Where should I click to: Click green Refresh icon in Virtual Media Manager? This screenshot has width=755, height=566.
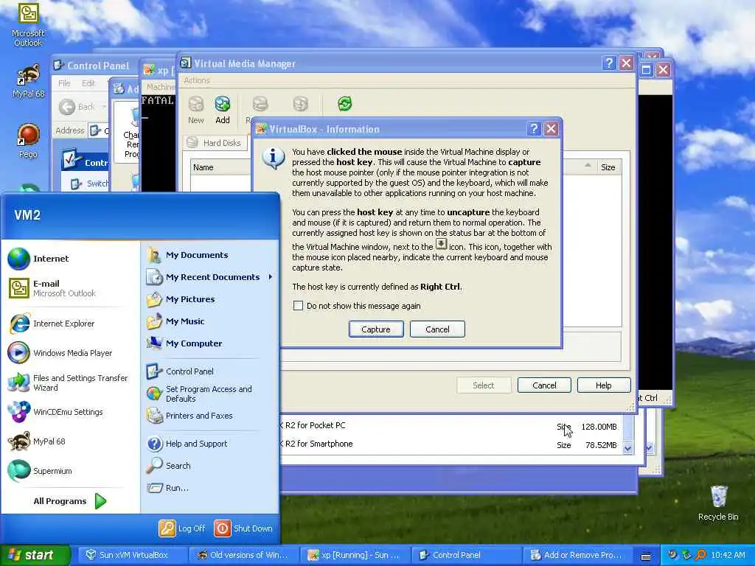(345, 103)
